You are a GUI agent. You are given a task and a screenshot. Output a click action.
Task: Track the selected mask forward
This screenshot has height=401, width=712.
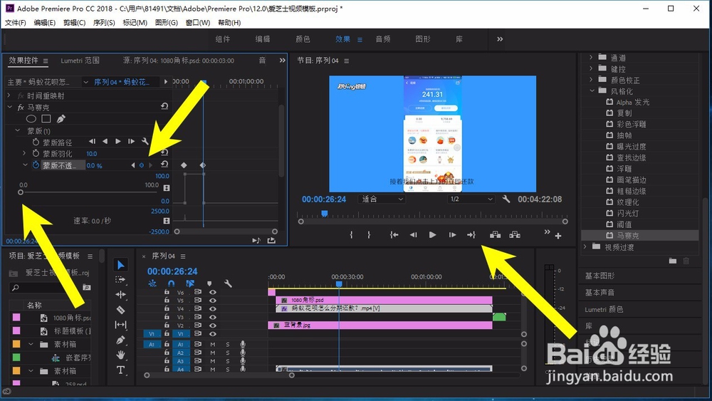(118, 142)
